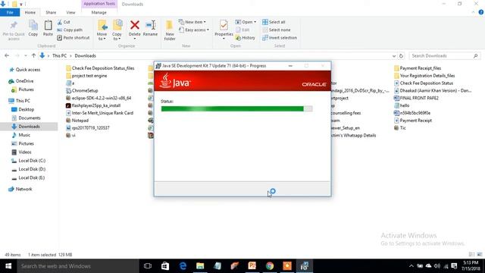Click Select all in ribbon

click(274, 22)
